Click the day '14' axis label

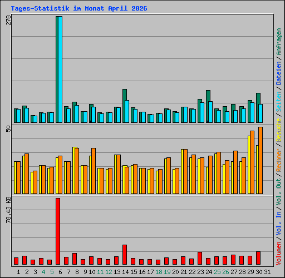click(125, 272)
